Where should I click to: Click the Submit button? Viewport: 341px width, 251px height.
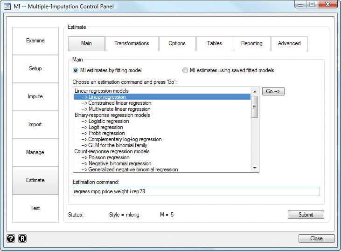[306, 215]
